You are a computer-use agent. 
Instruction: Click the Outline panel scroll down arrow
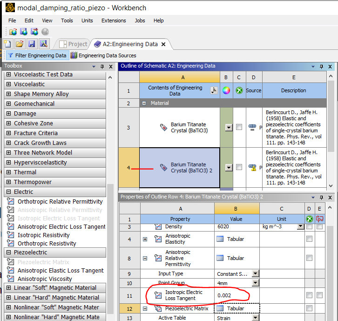331,186
